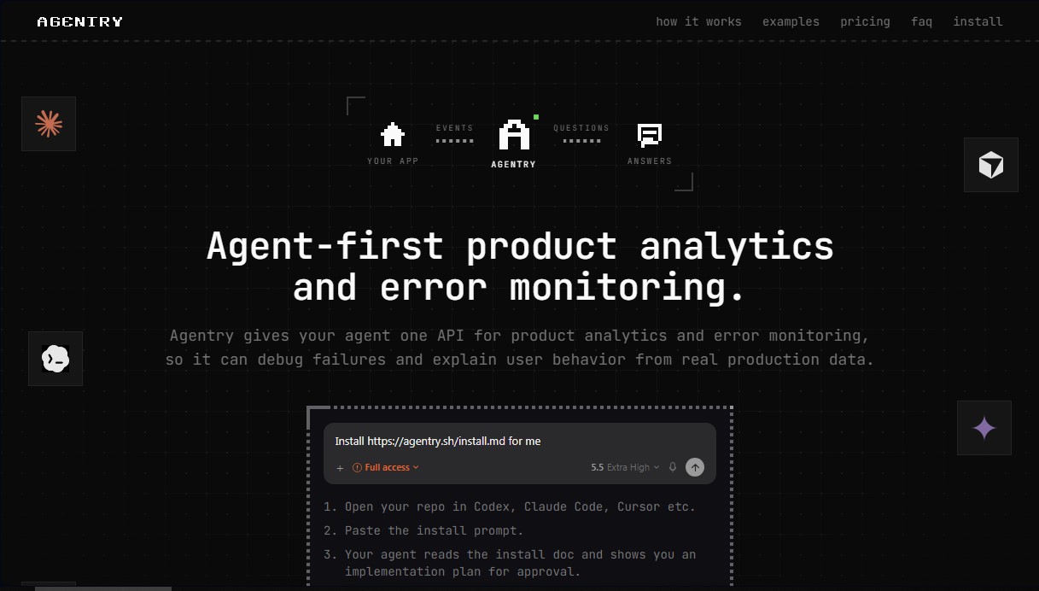Viewport: 1039px width, 591px height.
Task: Go to the examples page
Action: [791, 21]
